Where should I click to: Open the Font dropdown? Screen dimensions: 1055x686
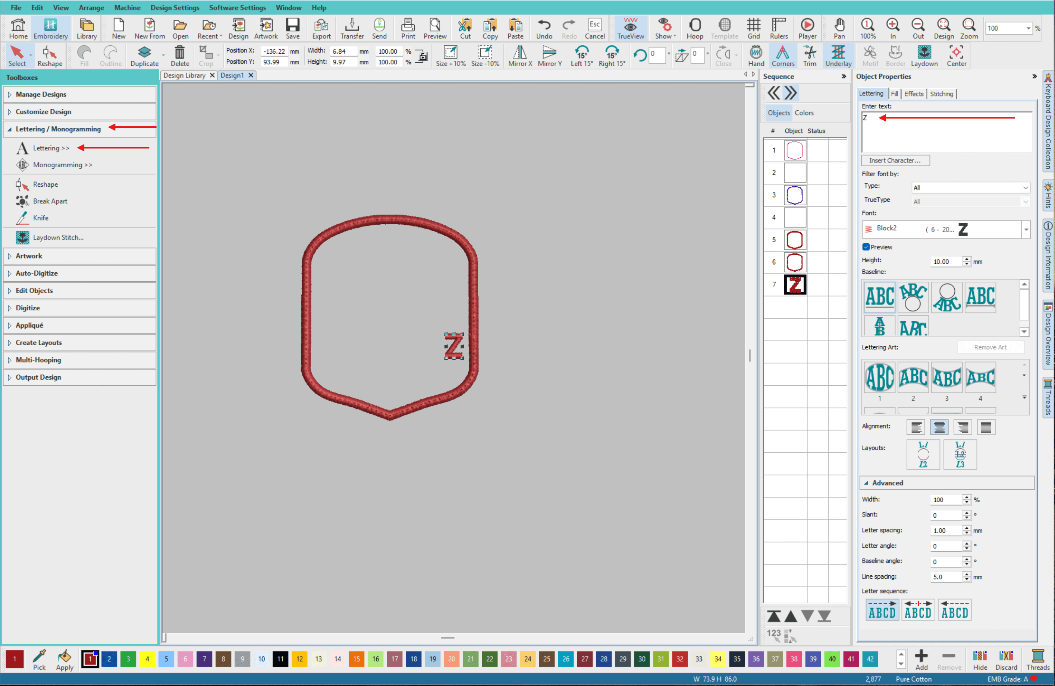(x=1026, y=230)
